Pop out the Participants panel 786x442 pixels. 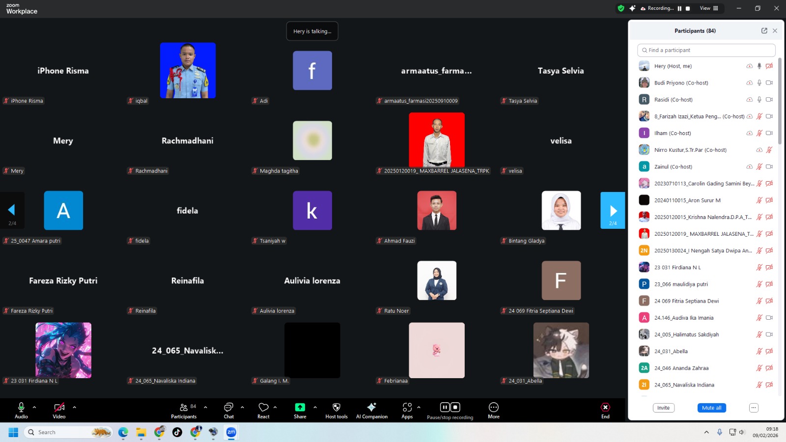[x=764, y=30]
